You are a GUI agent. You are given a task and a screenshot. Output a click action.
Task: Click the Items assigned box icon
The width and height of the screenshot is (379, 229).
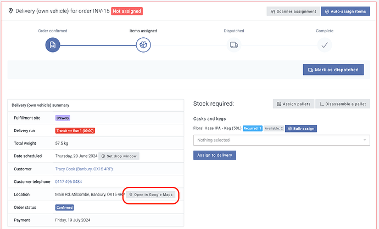tap(143, 45)
